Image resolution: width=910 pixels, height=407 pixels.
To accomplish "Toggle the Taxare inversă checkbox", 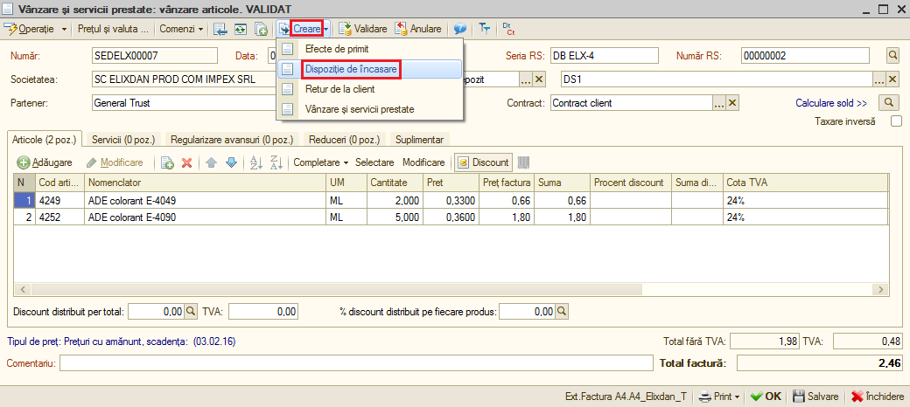I will pyautogui.click(x=896, y=121).
